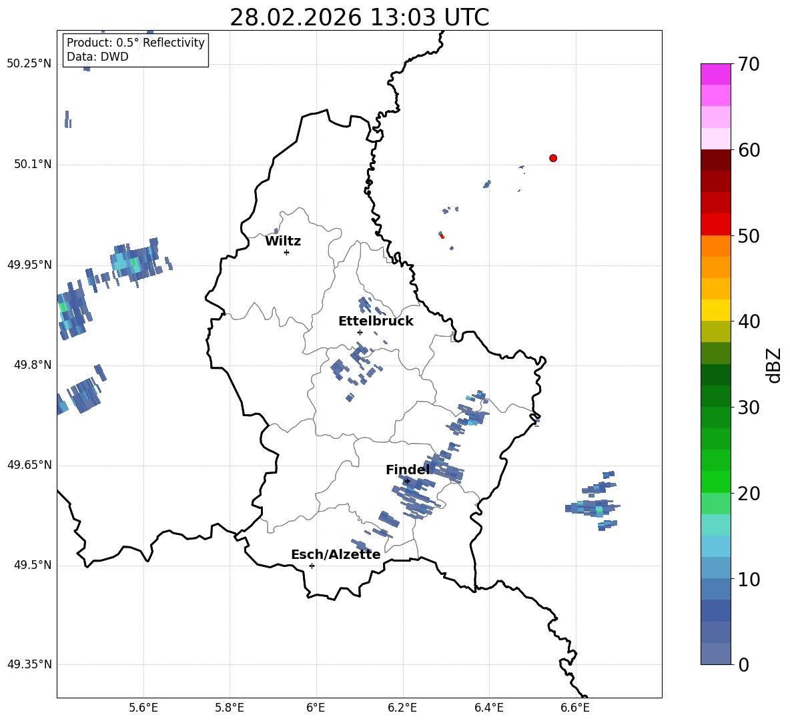Click the Findel location label

408,470
